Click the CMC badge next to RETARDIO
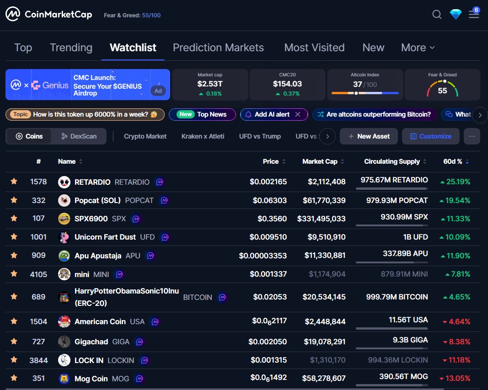 [x=160, y=182]
